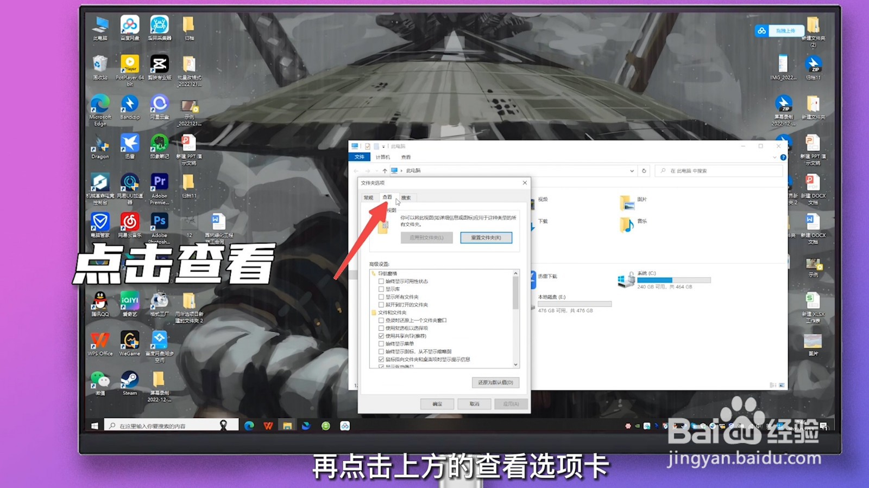Open the Explorer address bar history dropdown
Screen dimensions: 869x488
point(632,171)
